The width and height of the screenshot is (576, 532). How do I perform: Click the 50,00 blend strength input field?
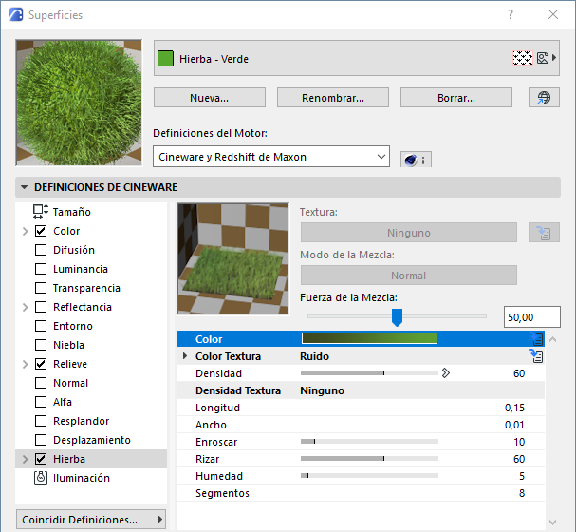point(531,317)
